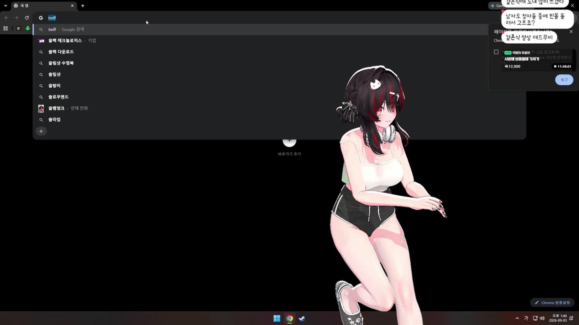579x325 pixels.
Task: Choose the 슬랙 다운로드 suggestion
Action: (279, 52)
